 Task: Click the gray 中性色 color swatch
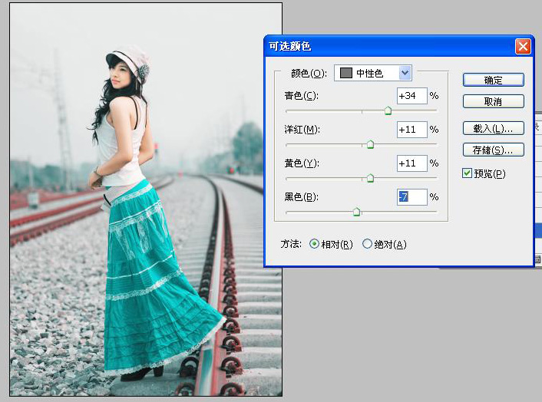[x=346, y=73]
